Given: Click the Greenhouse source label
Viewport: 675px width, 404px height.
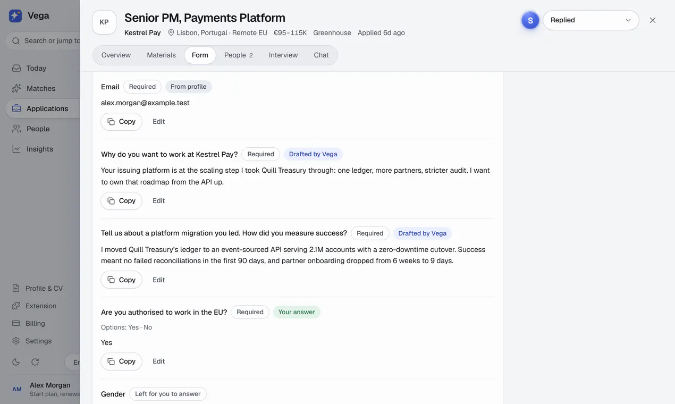Looking at the screenshot, I should pos(332,33).
